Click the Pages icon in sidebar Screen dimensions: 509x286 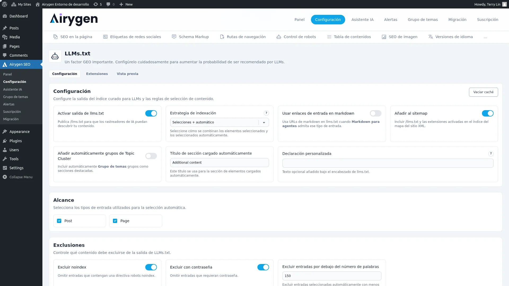tap(5, 46)
